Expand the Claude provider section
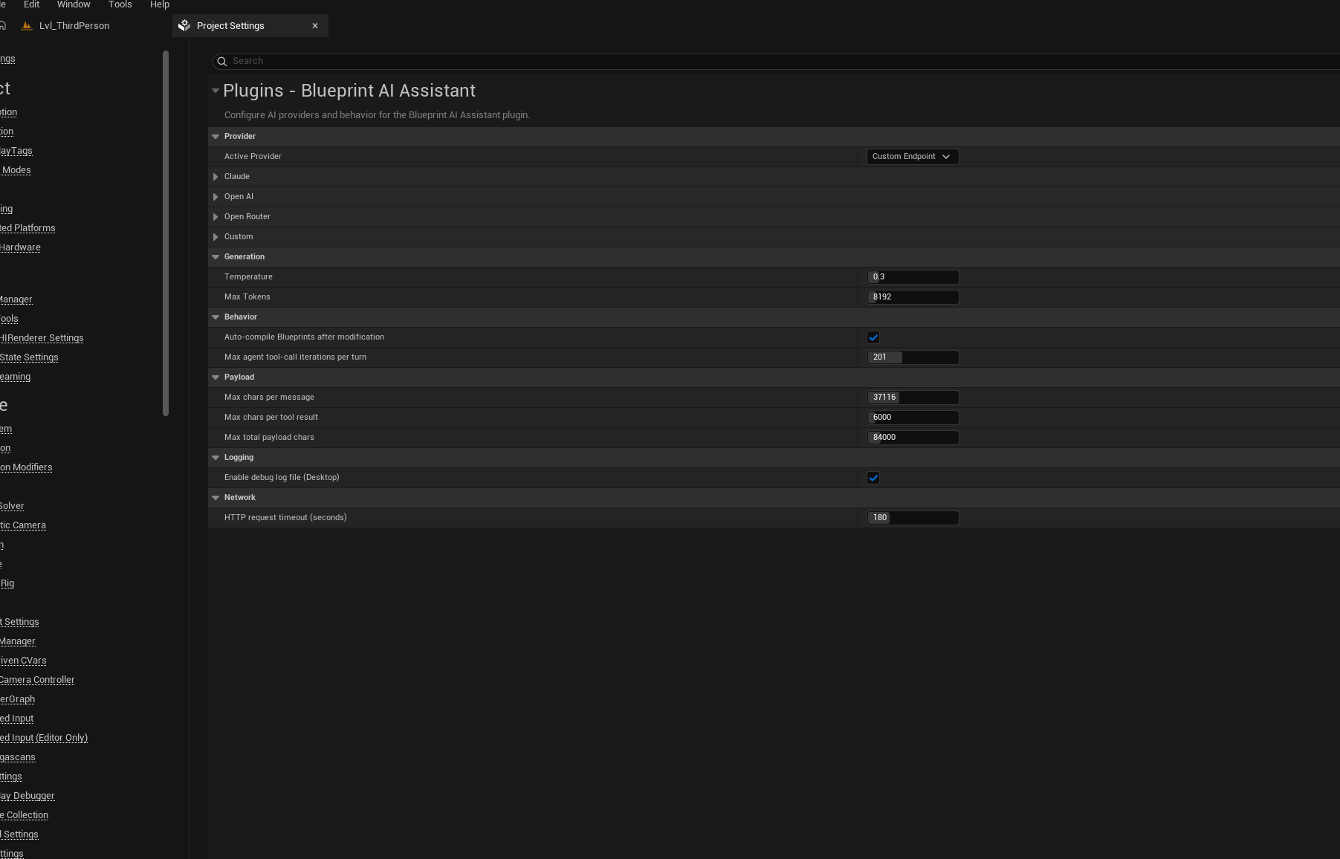 pyautogui.click(x=216, y=176)
